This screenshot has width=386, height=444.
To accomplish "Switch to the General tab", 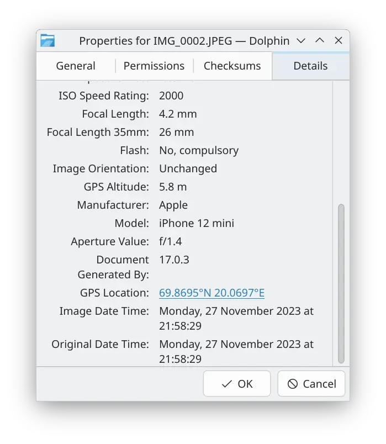I will click(76, 66).
